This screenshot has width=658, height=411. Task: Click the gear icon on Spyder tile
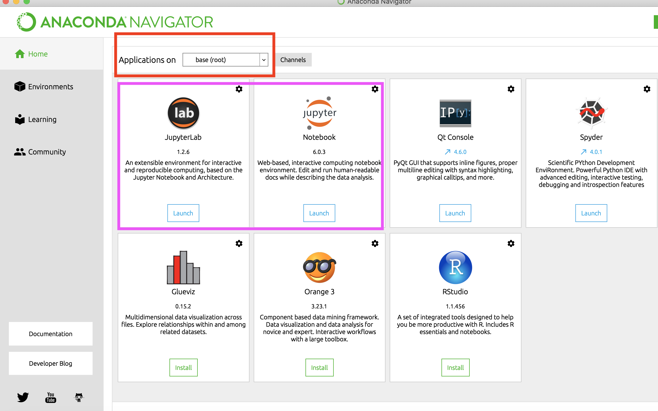pos(647,89)
